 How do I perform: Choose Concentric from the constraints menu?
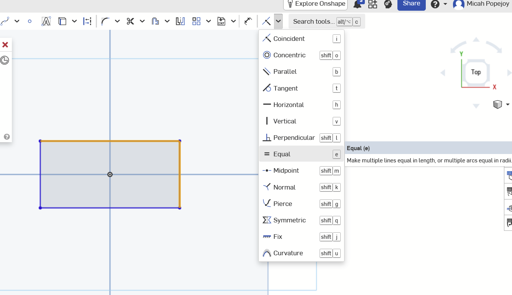[301, 55]
